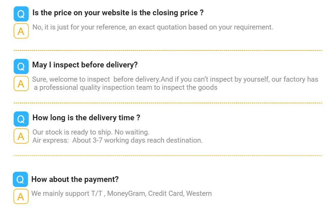Click the T/T, MoneyGram, Credit Card payment answer
Image resolution: width=334 pixels, height=207 pixels.
121,193
